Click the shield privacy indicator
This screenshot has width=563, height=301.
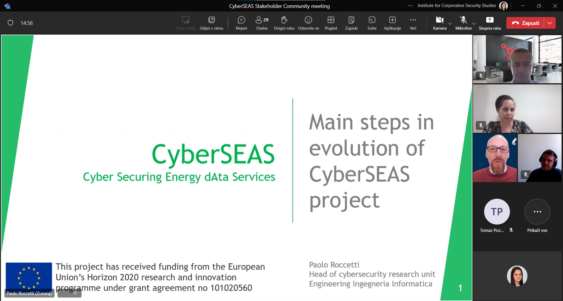[x=11, y=23]
